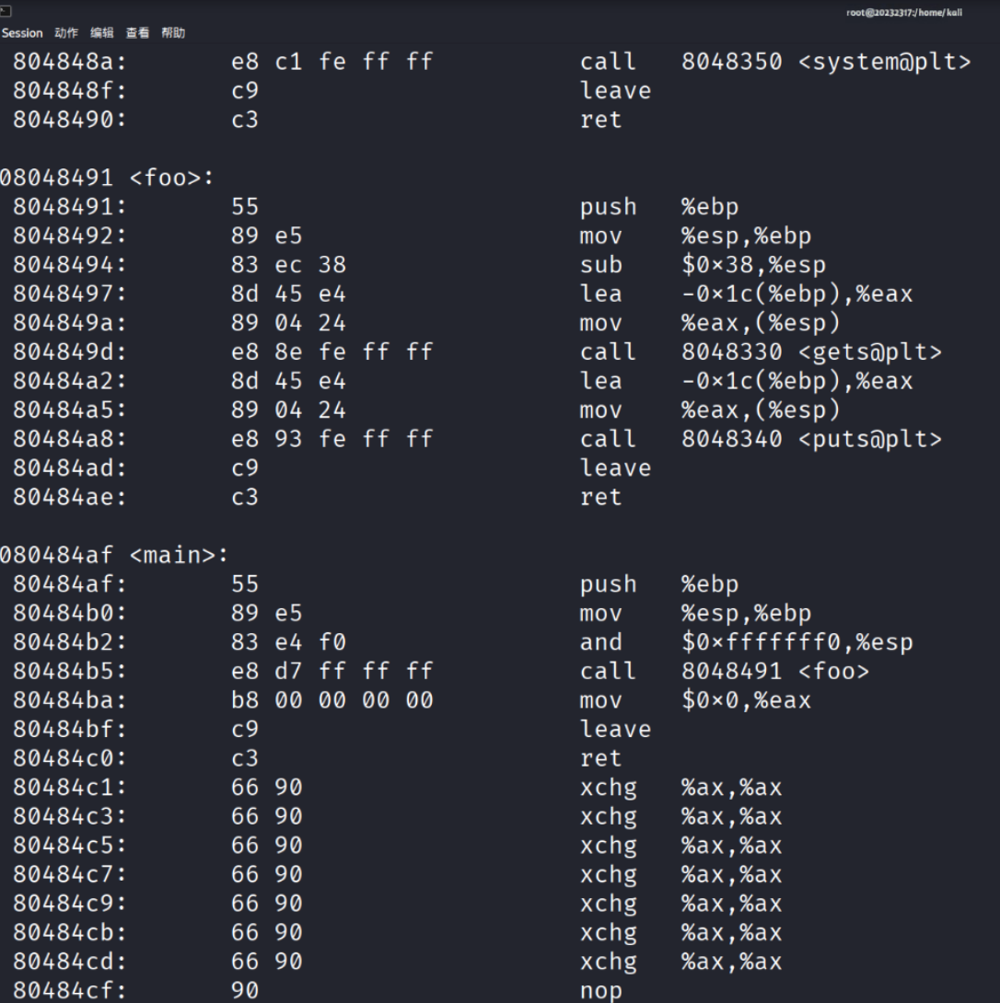Open the 动作 menu
The image size is (1000, 1003).
click(x=66, y=33)
